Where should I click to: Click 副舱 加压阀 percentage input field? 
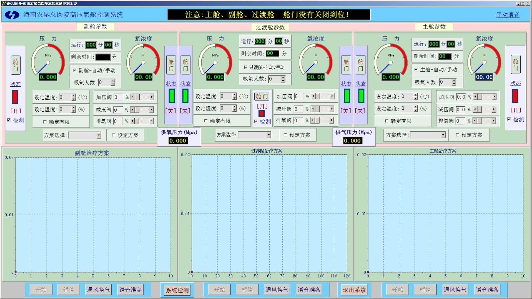(118, 97)
